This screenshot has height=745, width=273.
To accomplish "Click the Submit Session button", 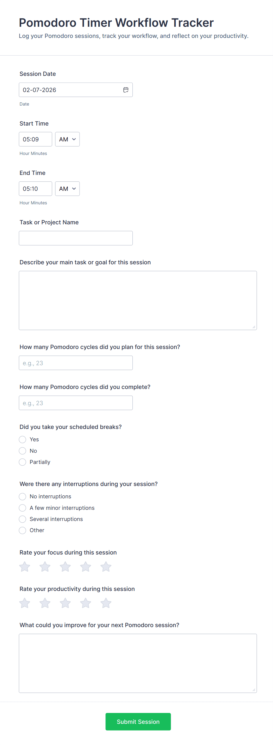I will click(138, 722).
